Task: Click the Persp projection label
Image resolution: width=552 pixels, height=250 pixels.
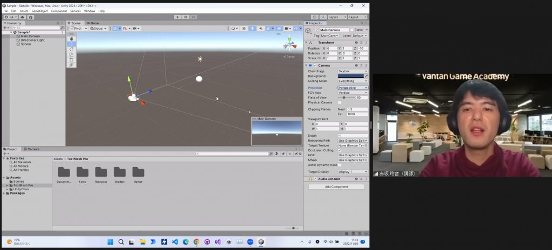Action: tap(289, 57)
